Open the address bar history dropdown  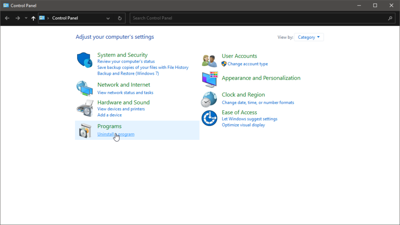(108, 18)
